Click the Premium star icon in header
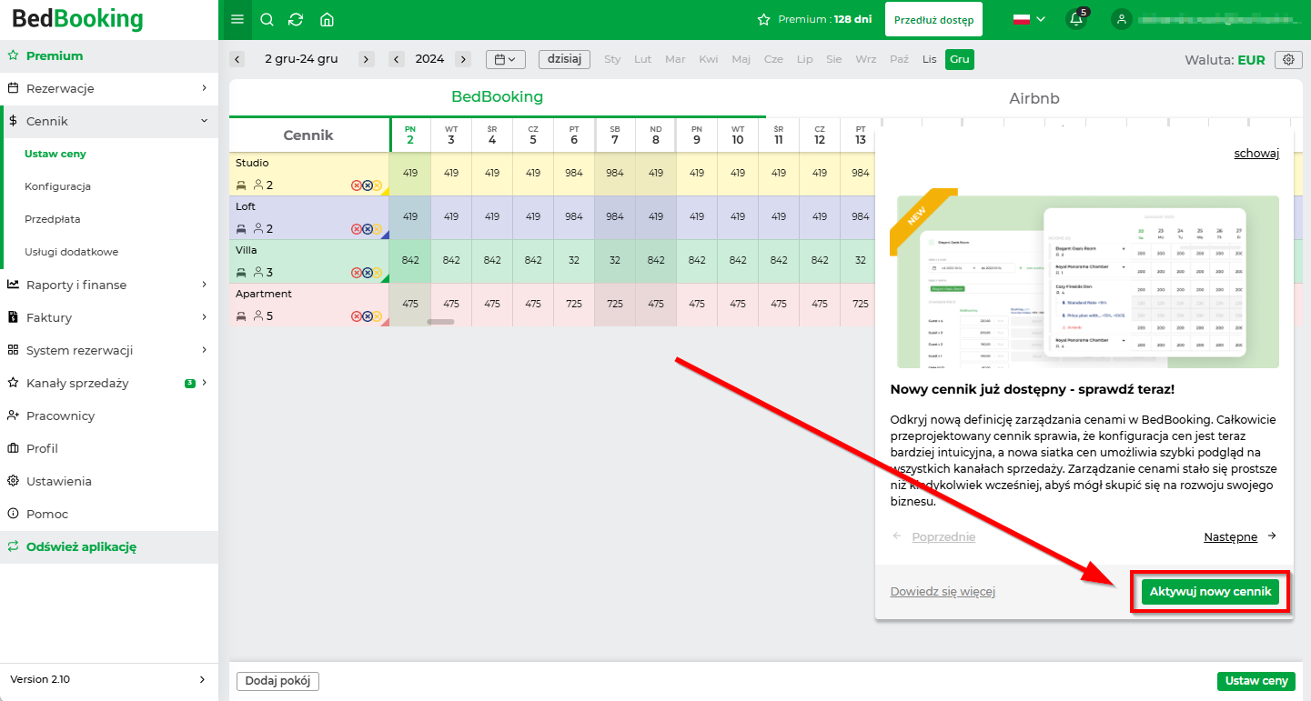 point(764,19)
